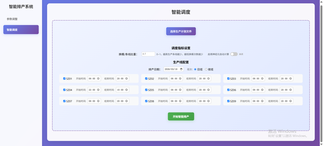Uncheck the SZ02 production line checkbox
This screenshot has width=323, height=146.
point(146,79)
